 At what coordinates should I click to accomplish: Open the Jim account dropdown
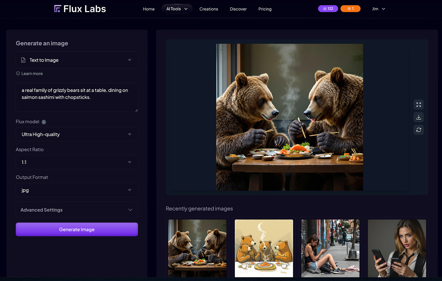click(x=378, y=9)
